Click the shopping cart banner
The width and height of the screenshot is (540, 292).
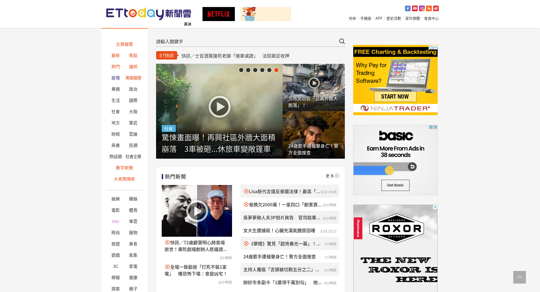point(266,14)
